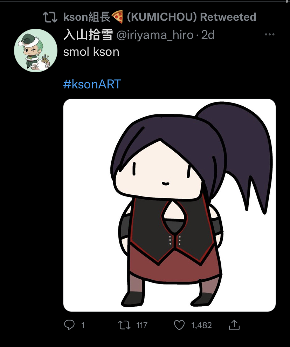Screen dimensions: 290x347
Task: Click the reply speech bubble icon
Action: (69, 325)
